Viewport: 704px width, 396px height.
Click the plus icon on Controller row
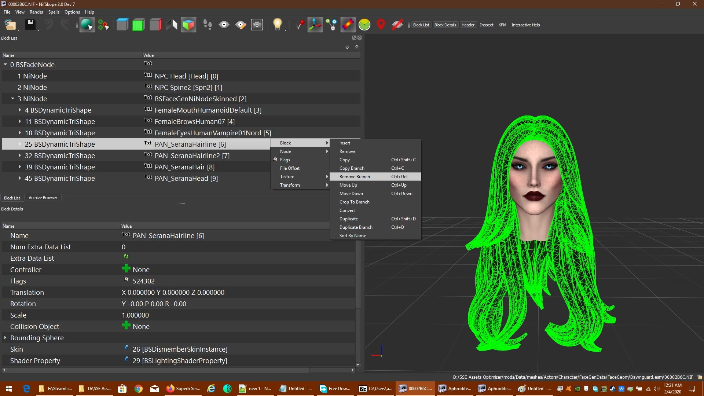click(126, 268)
